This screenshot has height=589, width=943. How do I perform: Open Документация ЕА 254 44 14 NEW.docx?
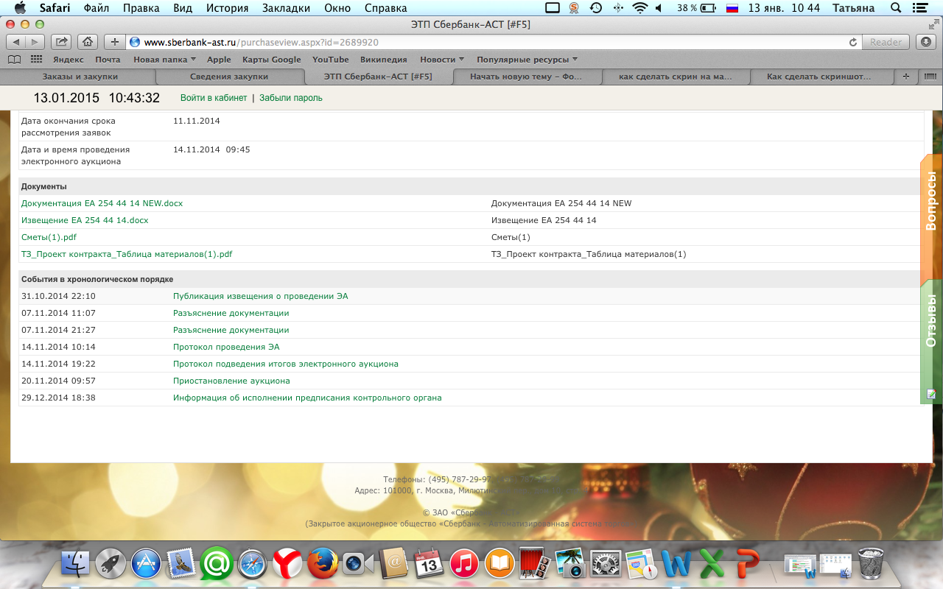pyautogui.click(x=102, y=203)
